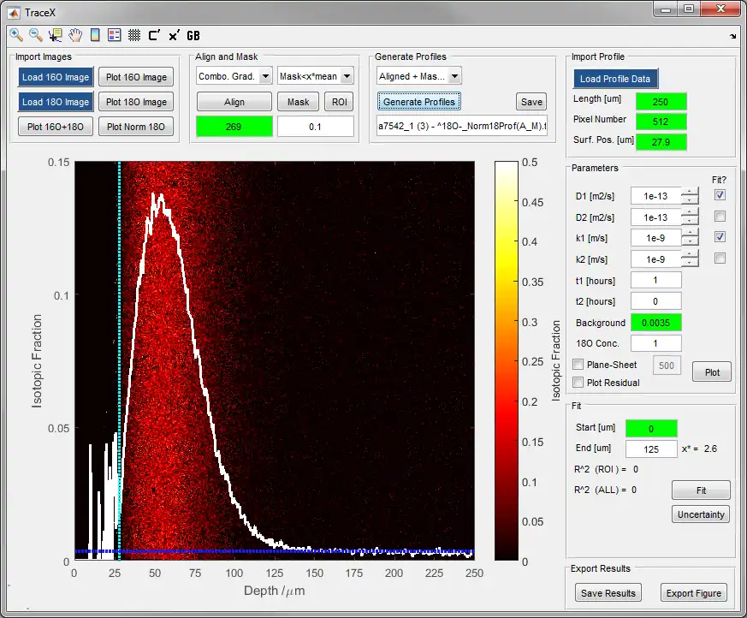Click the C' toolbar icon
The image size is (747, 618).
point(154,35)
